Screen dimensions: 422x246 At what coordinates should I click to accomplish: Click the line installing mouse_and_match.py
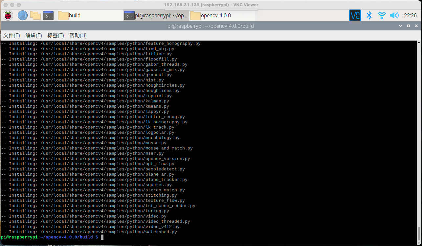(97, 148)
